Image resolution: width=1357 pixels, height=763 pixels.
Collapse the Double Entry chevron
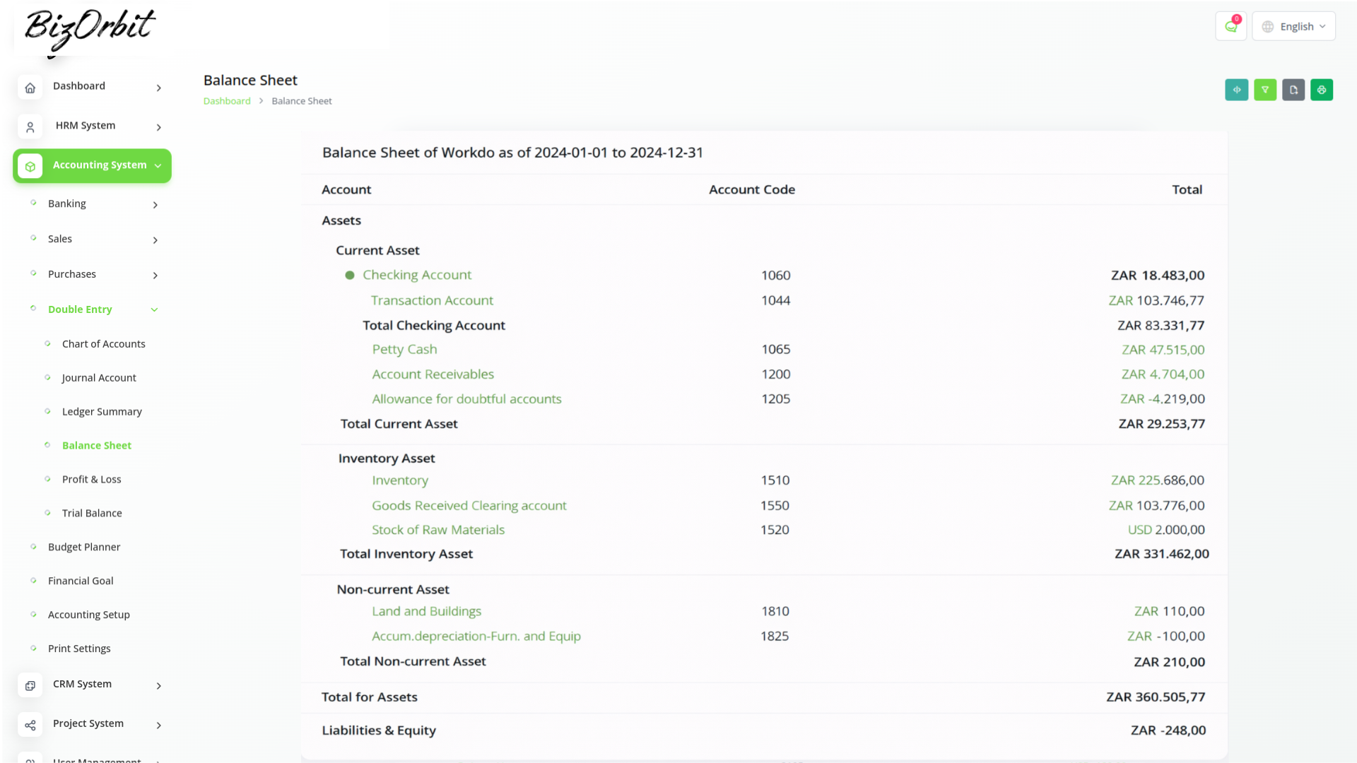coord(154,309)
